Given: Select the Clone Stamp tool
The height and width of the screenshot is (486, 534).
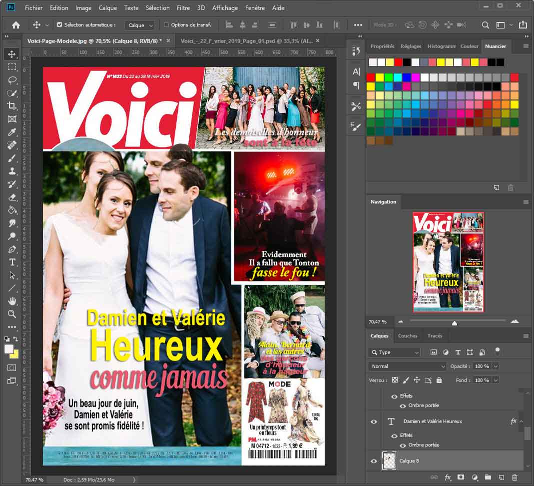Looking at the screenshot, I should point(12,171).
